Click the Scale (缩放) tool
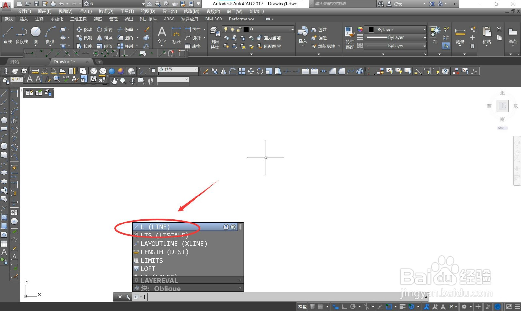Image resolution: width=521 pixels, height=311 pixels. [x=105, y=46]
